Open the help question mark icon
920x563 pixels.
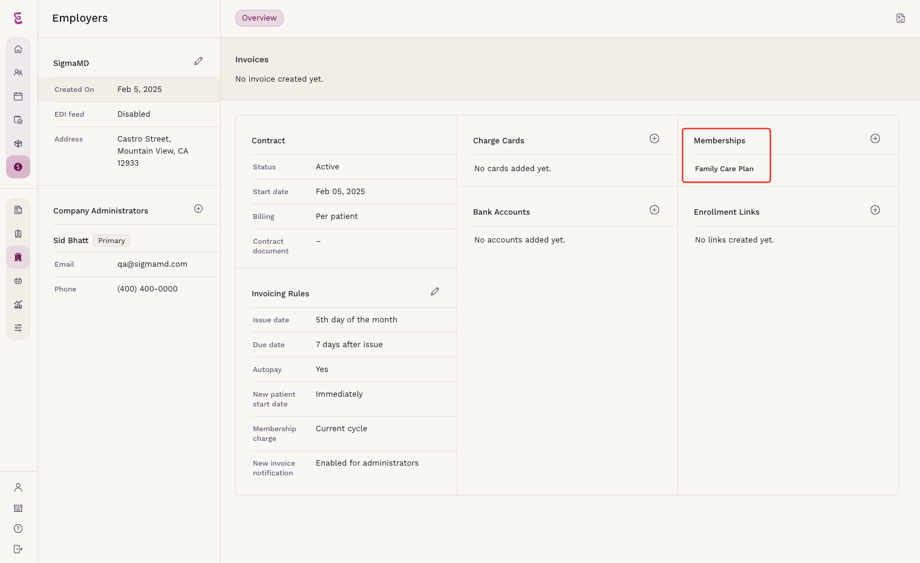pyautogui.click(x=18, y=529)
